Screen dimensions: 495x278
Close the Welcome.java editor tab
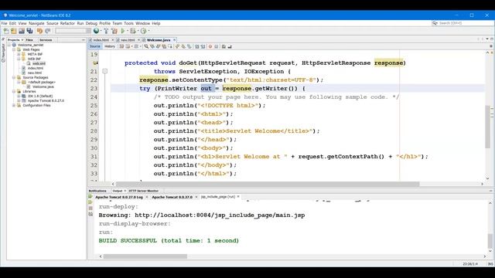(174, 40)
